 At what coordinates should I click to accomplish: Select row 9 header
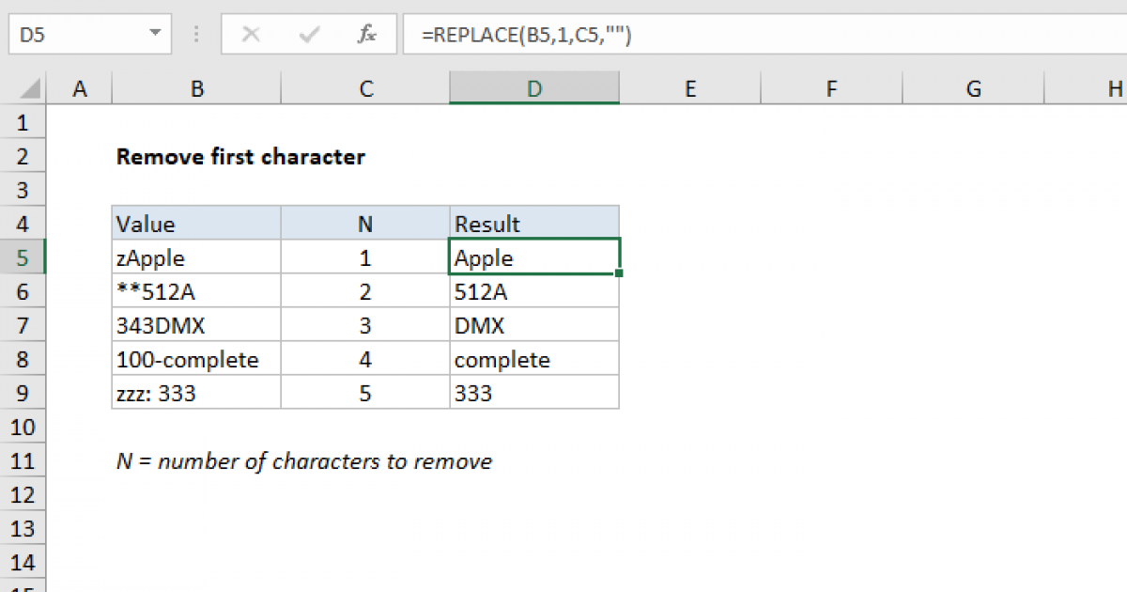coord(23,393)
